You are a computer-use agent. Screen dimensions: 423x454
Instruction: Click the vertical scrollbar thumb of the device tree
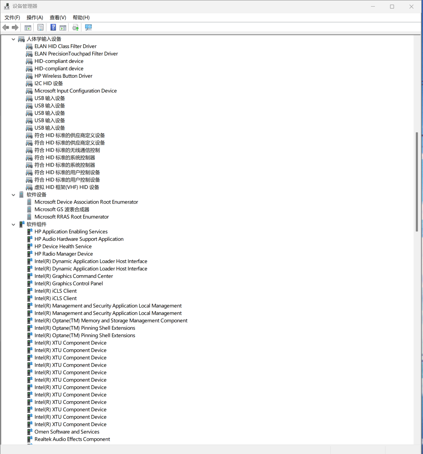417,182
